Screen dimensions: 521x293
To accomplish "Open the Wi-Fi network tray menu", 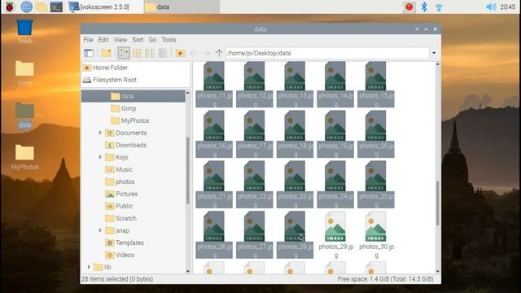I will click(x=439, y=7).
